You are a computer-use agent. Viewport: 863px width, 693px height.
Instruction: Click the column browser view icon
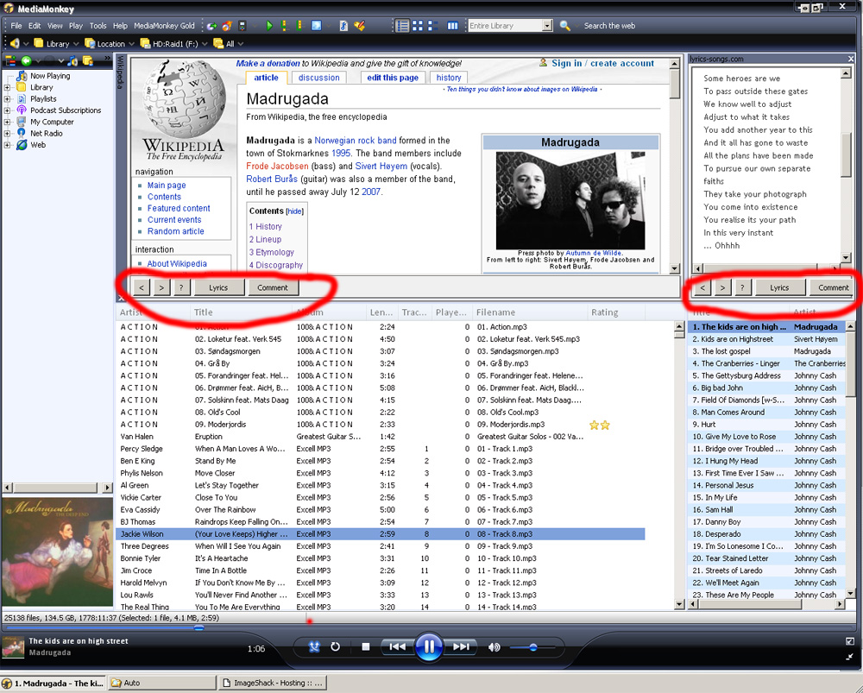pos(452,25)
